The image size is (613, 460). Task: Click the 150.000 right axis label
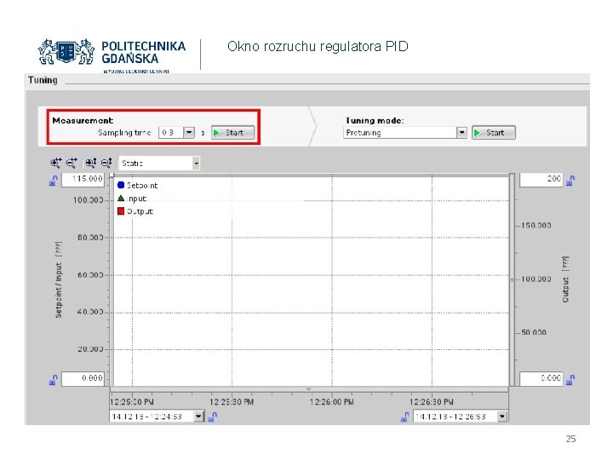tap(536, 226)
